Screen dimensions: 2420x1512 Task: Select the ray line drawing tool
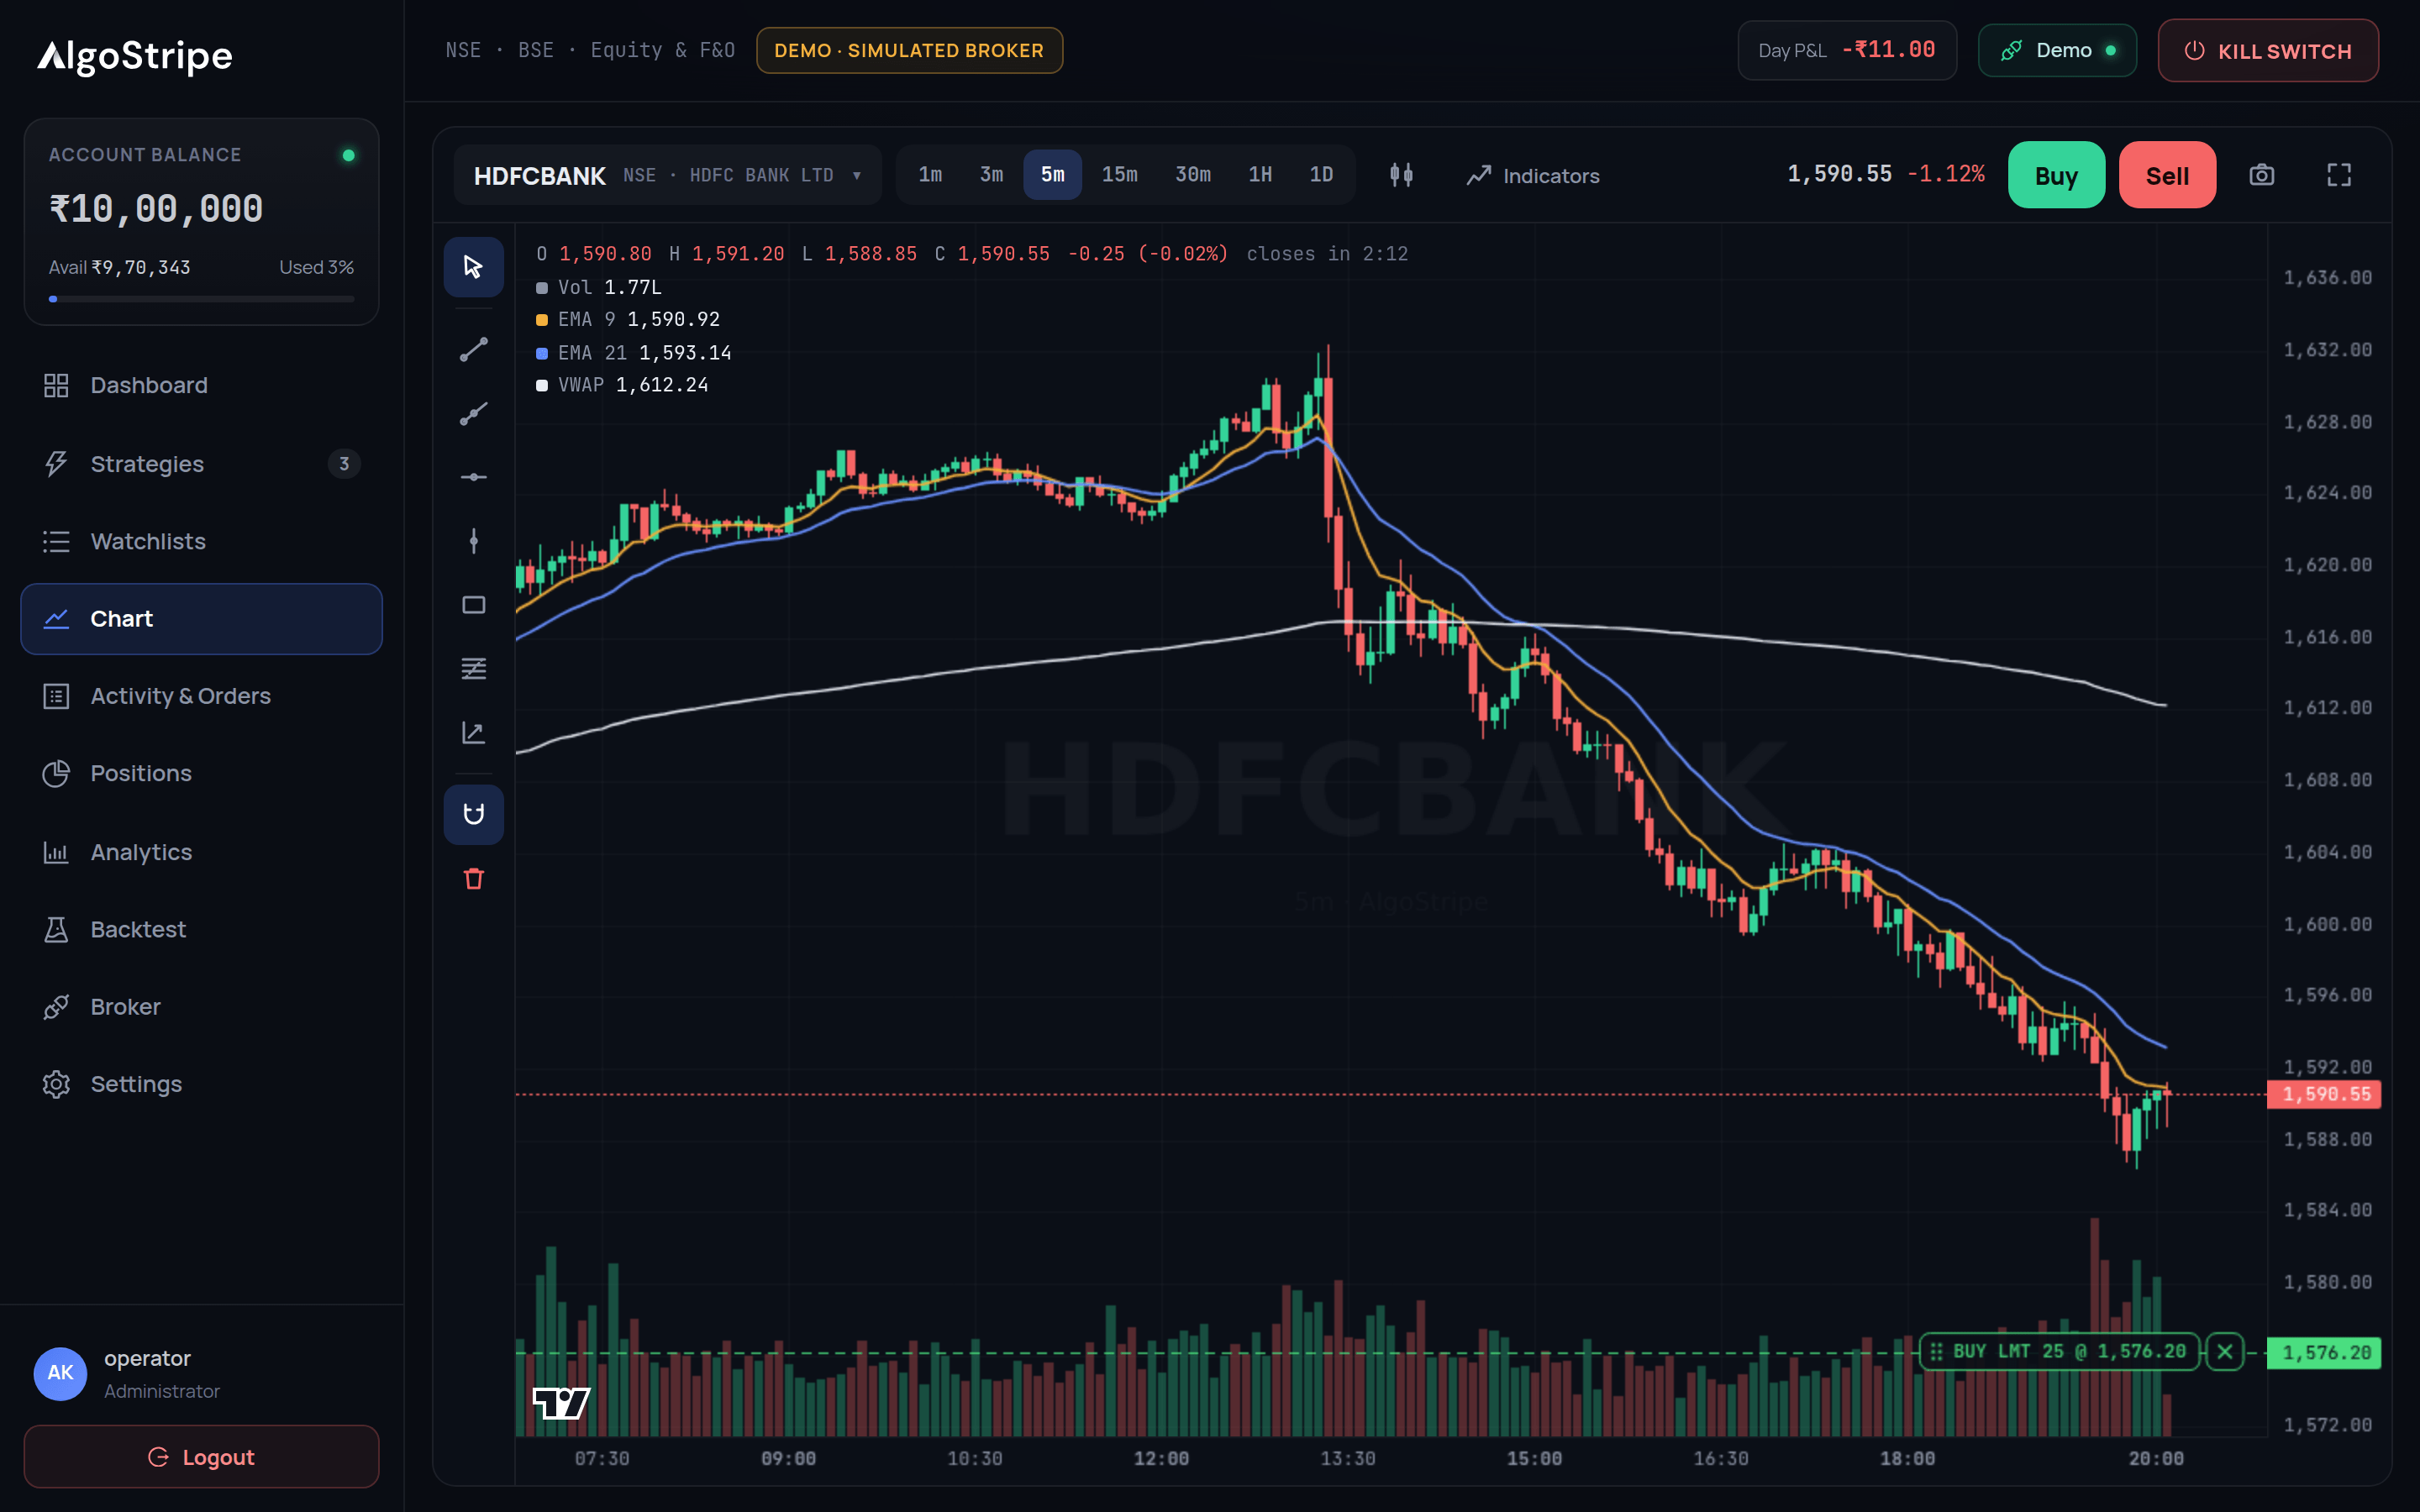(x=473, y=413)
